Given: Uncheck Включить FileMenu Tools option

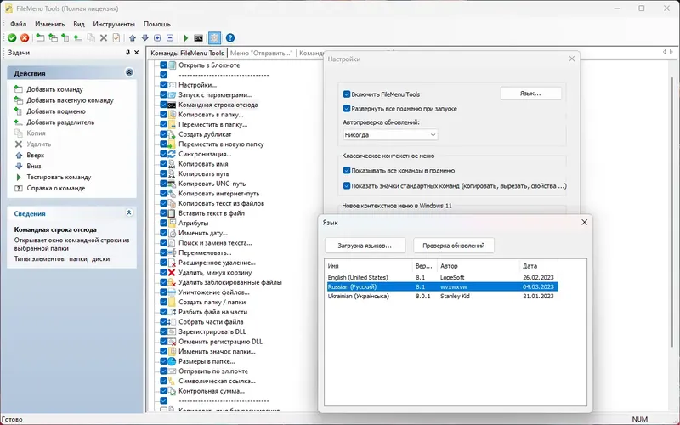Looking at the screenshot, I should (347, 94).
